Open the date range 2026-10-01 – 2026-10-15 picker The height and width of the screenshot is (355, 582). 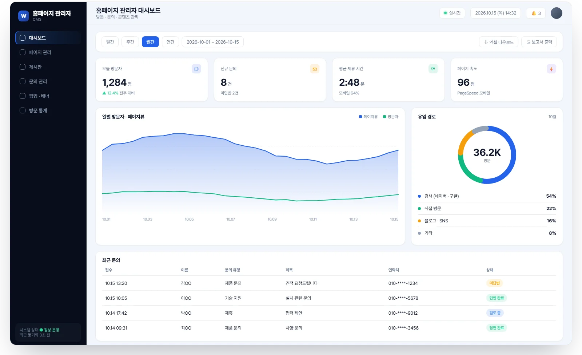pyautogui.click(x=213, y=42)
